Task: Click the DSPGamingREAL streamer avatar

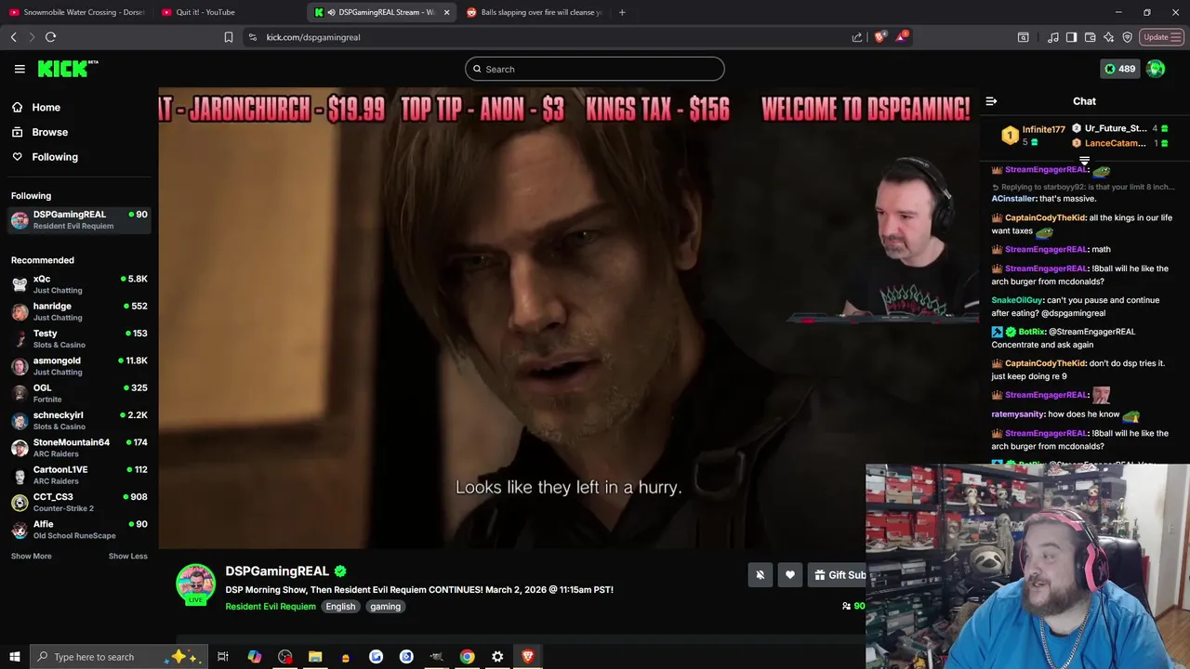Action: point(196,584)
